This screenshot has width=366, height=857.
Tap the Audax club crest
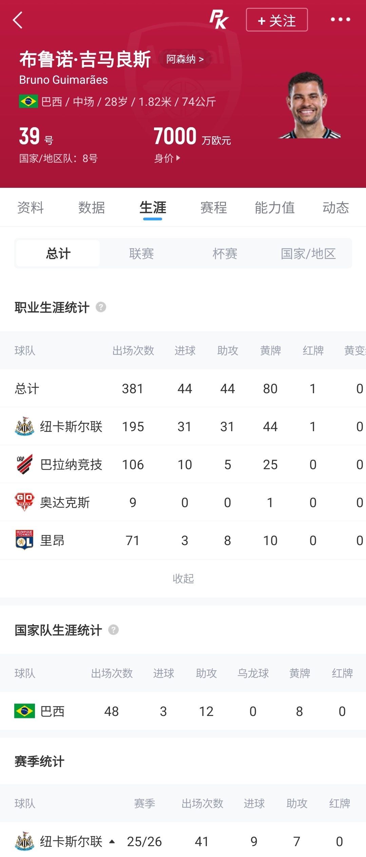[x=24, y=502]
